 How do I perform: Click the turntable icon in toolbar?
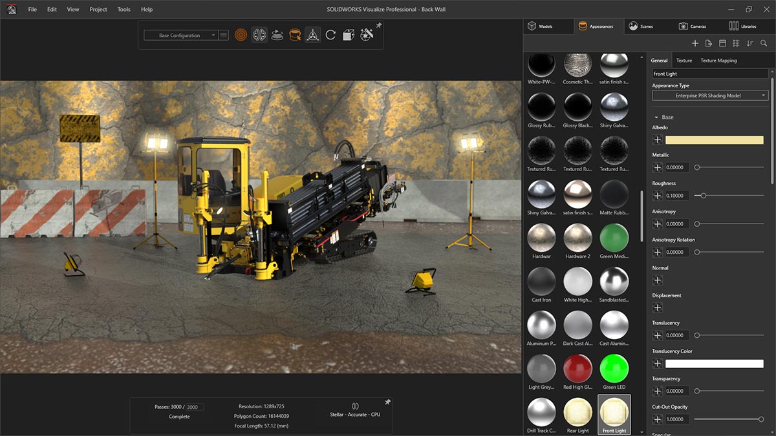tap(277, 35)
